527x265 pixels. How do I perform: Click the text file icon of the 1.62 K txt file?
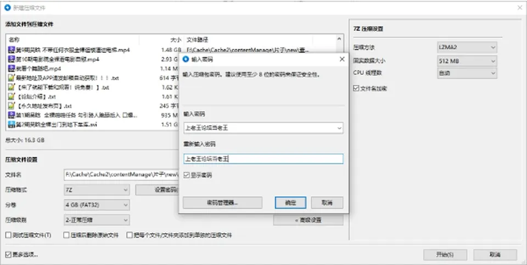(12, 87)
